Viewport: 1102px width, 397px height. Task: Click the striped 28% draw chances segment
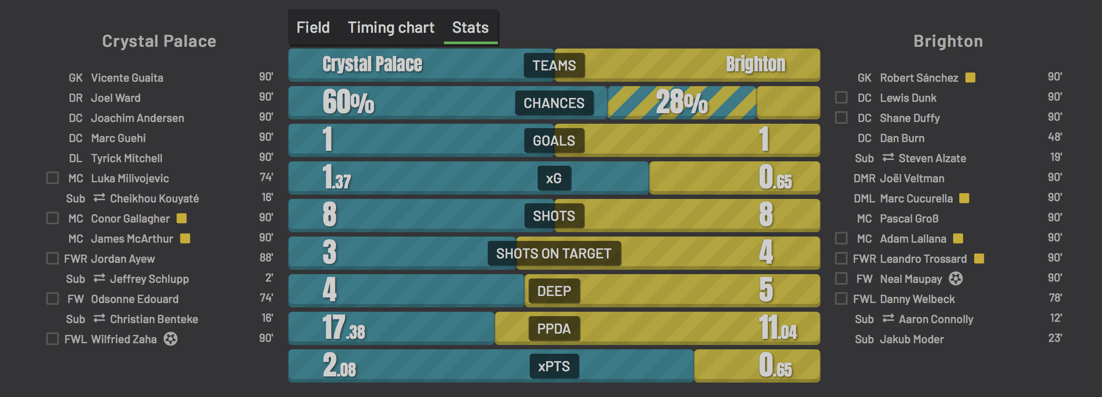click(x=682, y=103)
